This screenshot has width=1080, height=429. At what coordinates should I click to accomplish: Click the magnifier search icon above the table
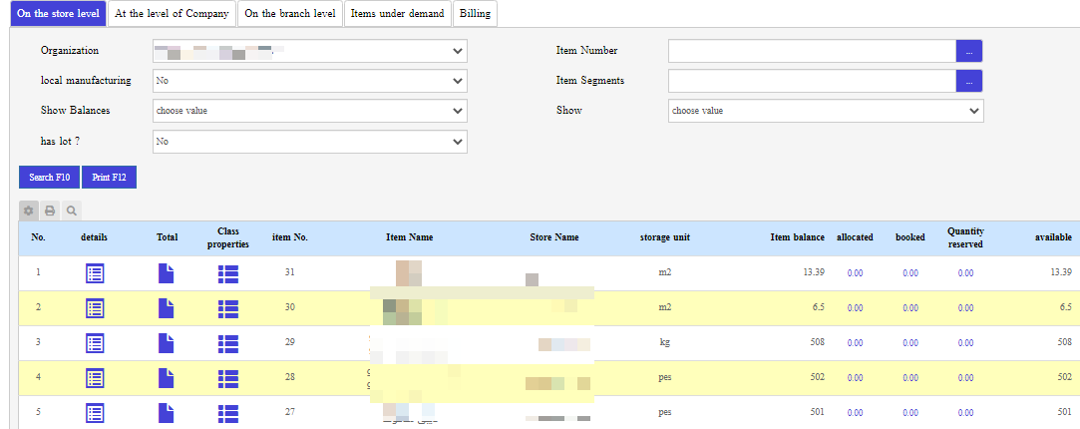71,211
